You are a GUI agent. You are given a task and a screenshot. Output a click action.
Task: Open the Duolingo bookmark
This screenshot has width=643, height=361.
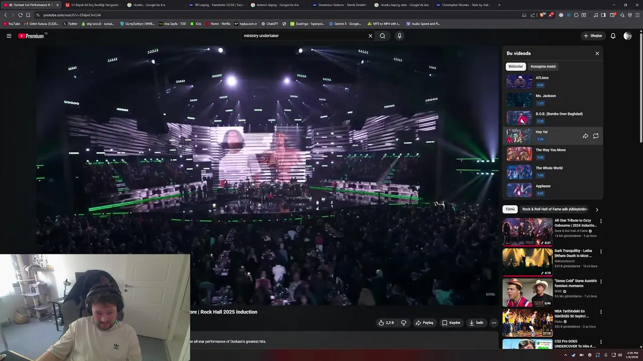[307, 24]
